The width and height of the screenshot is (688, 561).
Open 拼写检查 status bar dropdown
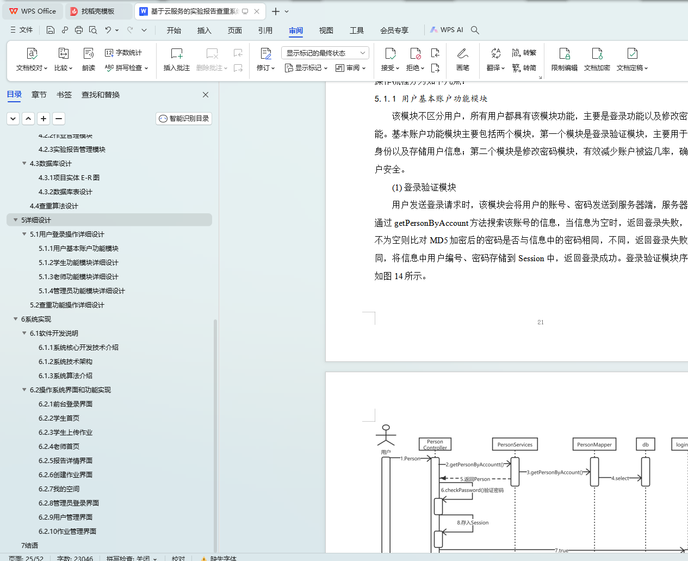point(155,558)
